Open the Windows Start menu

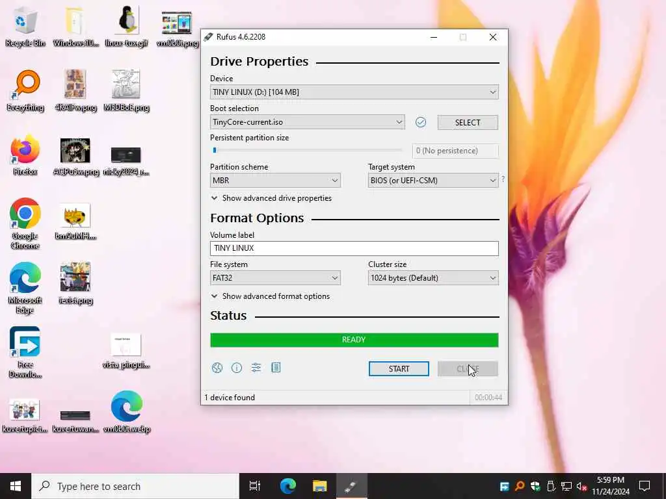click(x=16, y=486)
